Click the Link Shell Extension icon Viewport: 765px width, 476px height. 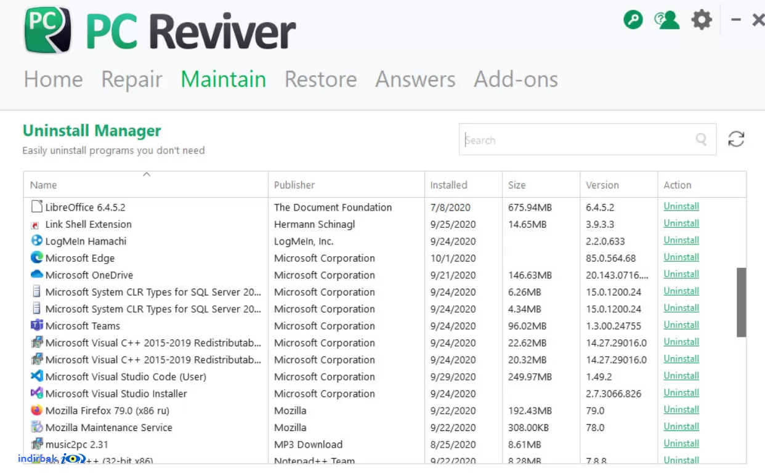tap(36, 225)
